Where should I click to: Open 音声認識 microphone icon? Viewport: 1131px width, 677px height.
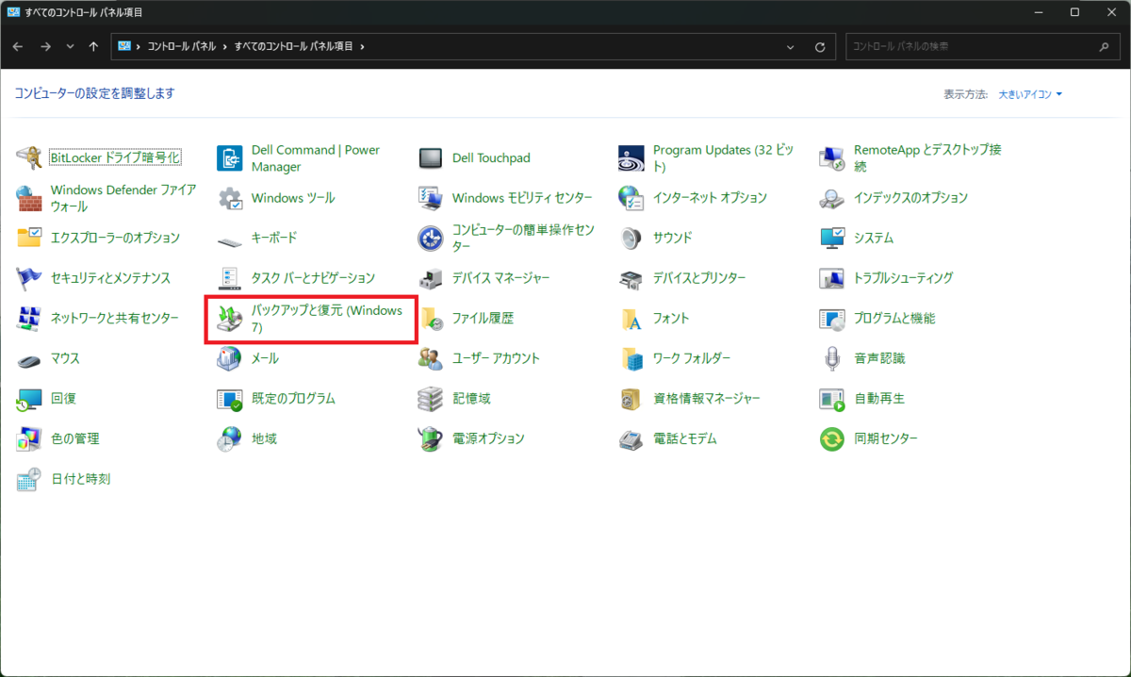832,358
